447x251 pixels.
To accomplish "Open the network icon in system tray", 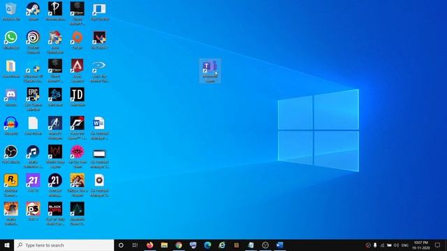I will (x=382, y=245).
